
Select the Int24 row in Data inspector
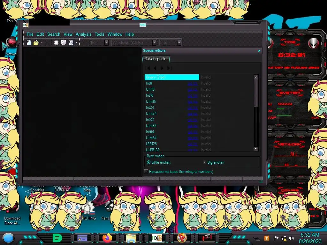[199, 108]
